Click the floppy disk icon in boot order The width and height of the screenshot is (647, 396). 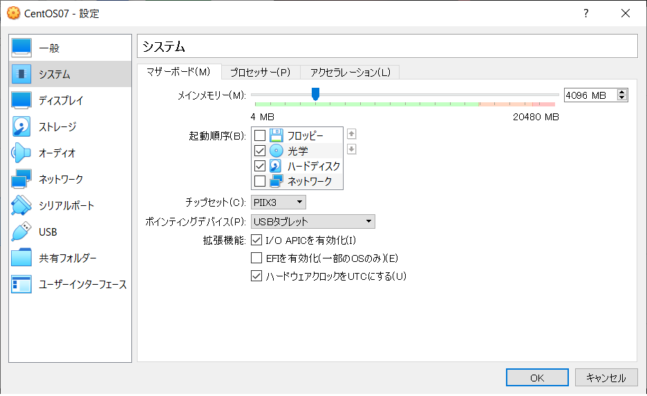276,135
